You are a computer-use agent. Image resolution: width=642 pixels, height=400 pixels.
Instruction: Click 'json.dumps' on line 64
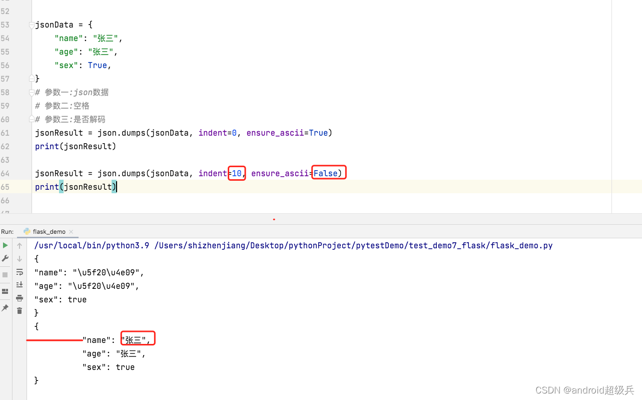(x=121, y=173)
